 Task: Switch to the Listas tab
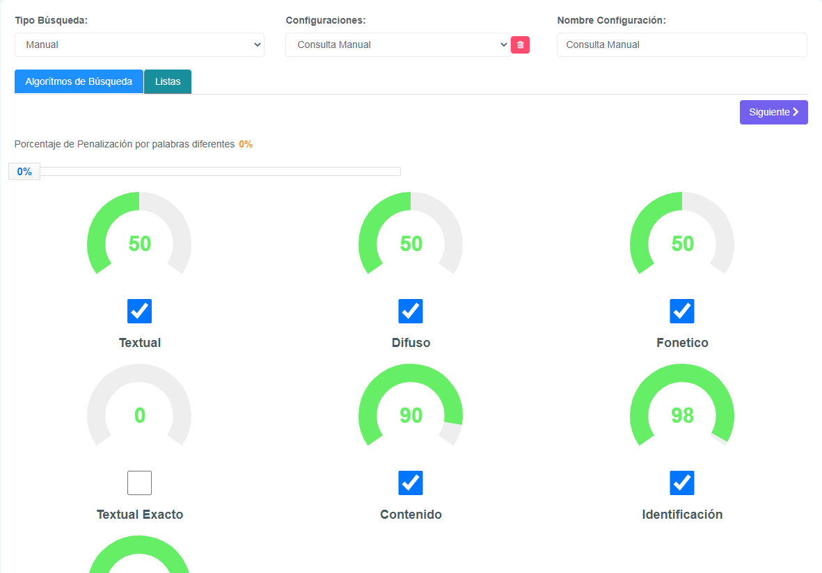[x=168, y=81]
